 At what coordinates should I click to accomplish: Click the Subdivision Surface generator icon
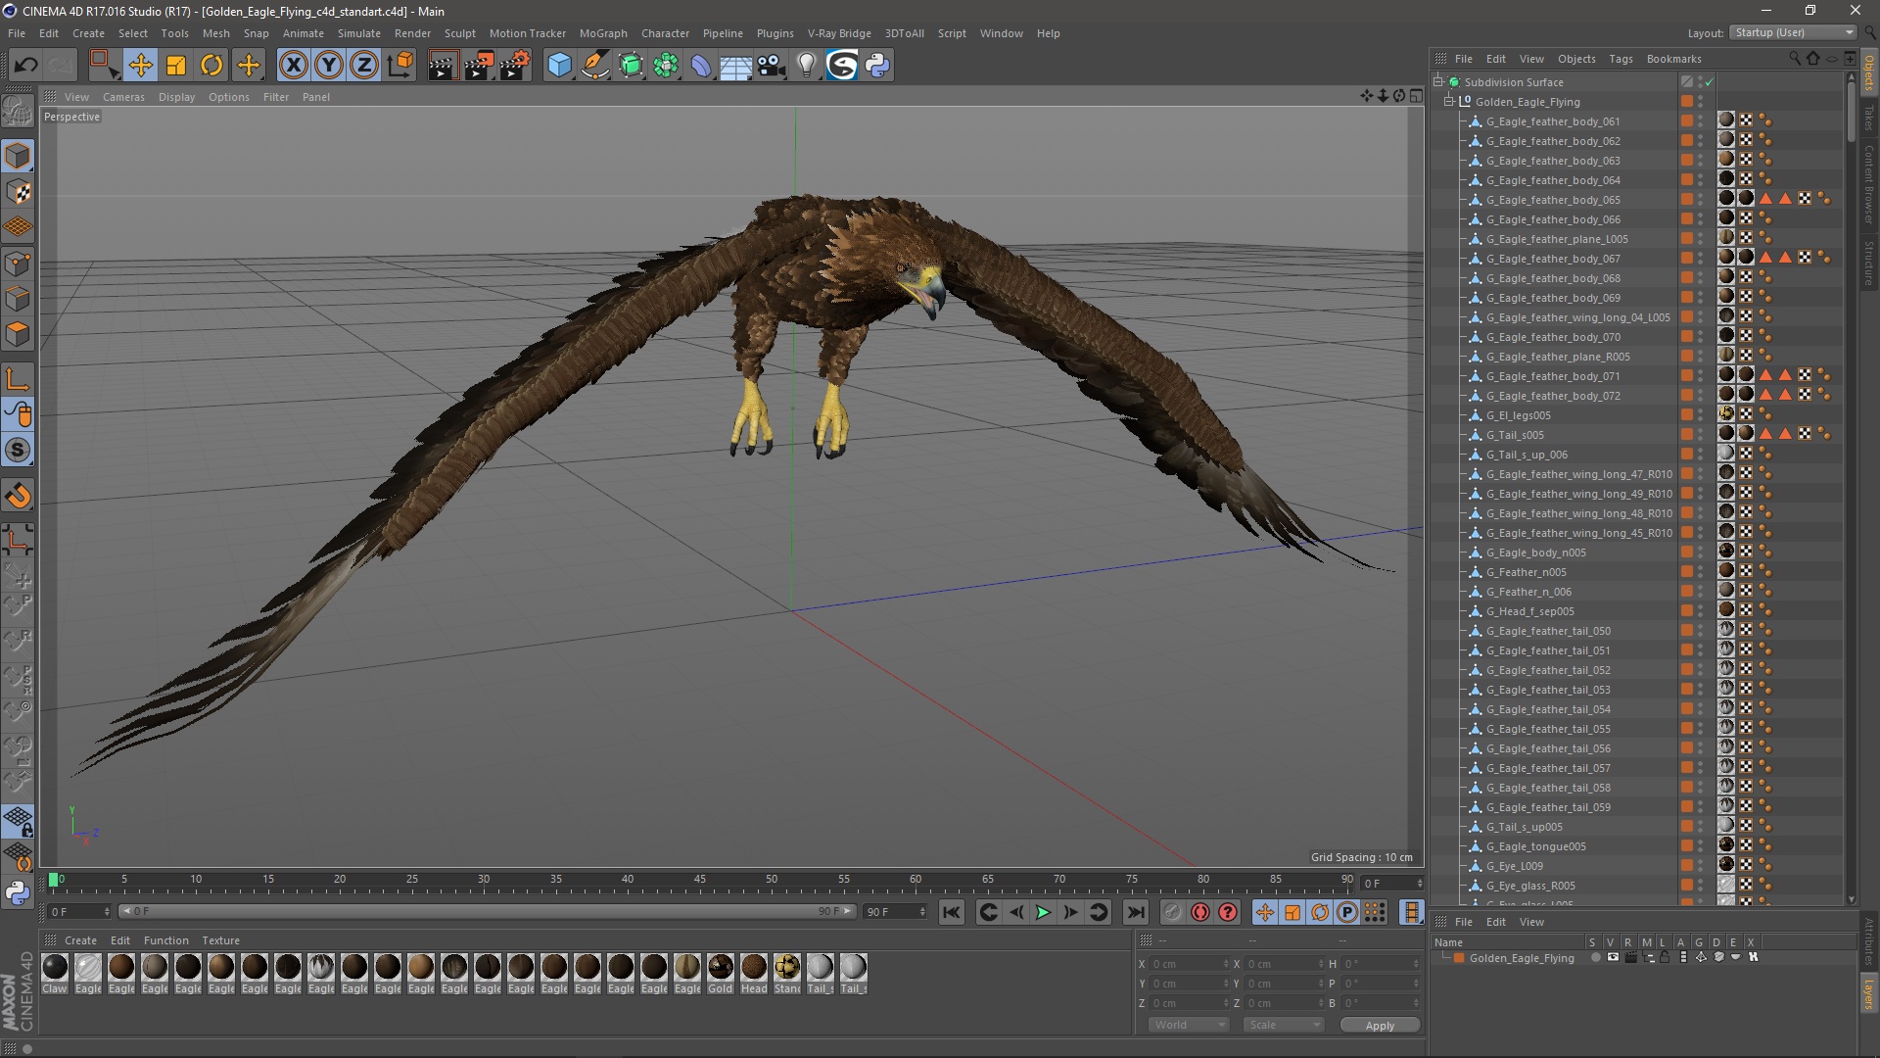pyautogui.click(x=631, y=66)
